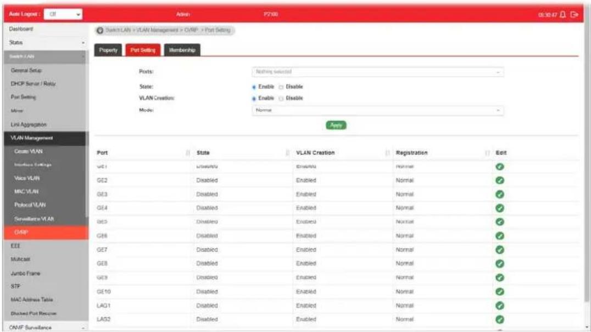Open the Ports selection dropdown
591x332 pixels.
pos(377,72)
